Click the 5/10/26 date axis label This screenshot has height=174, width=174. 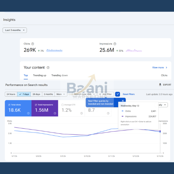[87, 156]
